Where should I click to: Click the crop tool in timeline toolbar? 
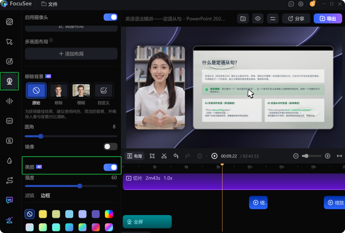pyautogui.click(x=152, y=156)
